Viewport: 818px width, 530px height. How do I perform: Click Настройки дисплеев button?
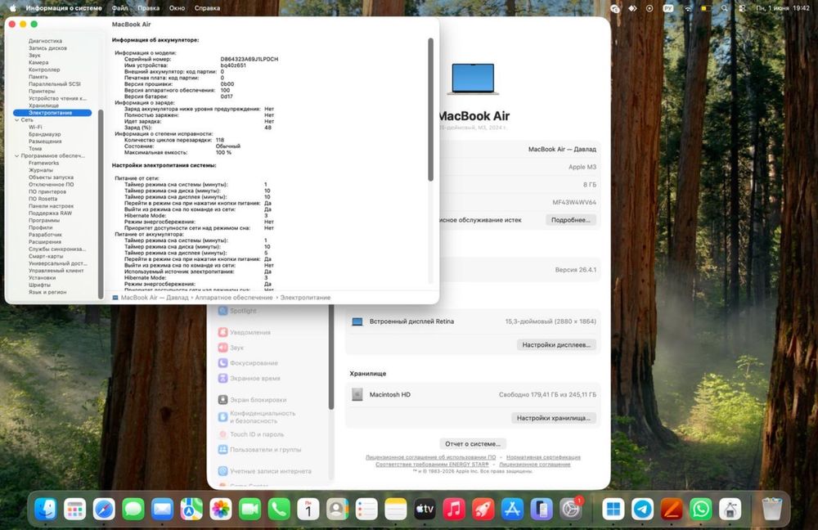[x=556, y=345]
